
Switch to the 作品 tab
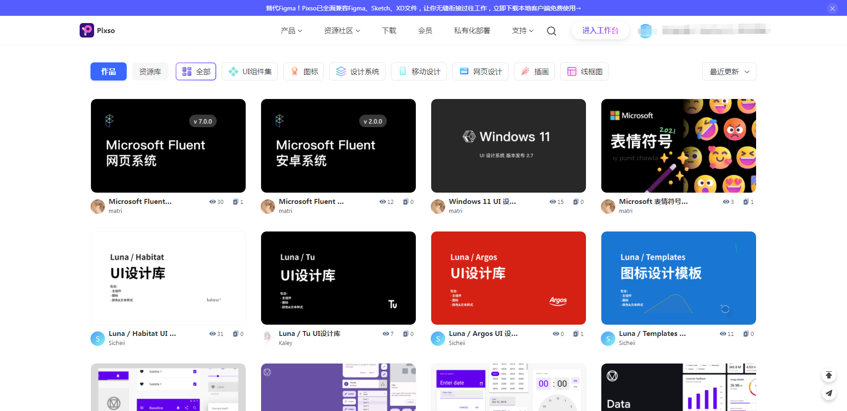point(109,71)
